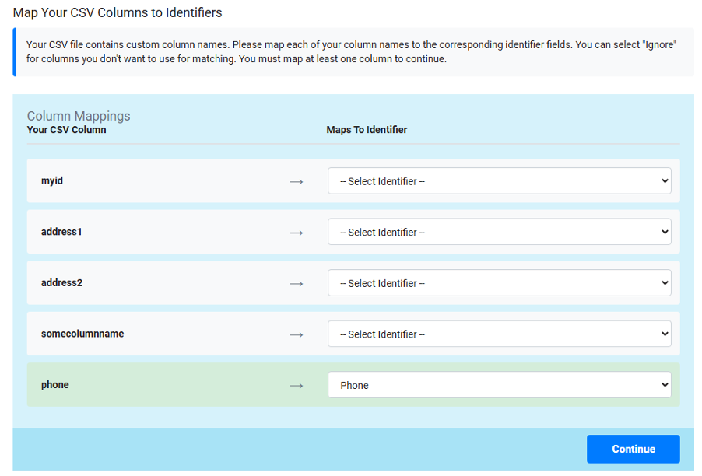The height and width of the screenshot is (476, 702).
Task: Open the address2 Select Identifier dropdown
Action: tap(499, 283)
